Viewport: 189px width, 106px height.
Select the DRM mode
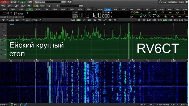[89, 9]
